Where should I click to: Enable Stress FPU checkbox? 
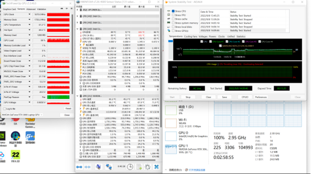point(173,15)
